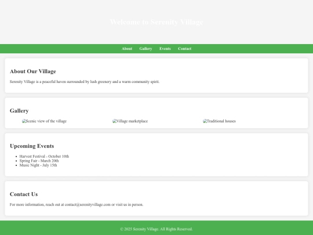The height and width of the screenshot is (235, 313).
Task: Click the contact@serenityvillage.com email text
Action: point(88,204)
